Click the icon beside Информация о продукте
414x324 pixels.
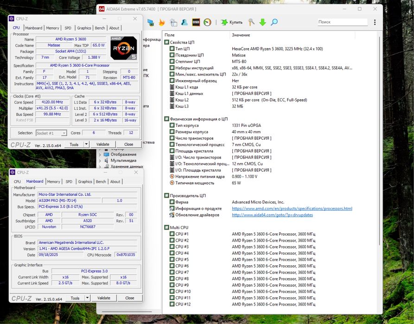click(x=172, y=208)
